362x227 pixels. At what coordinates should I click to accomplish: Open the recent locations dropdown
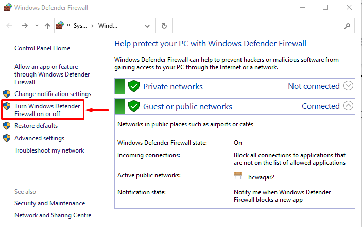click(x=37, y=26)
